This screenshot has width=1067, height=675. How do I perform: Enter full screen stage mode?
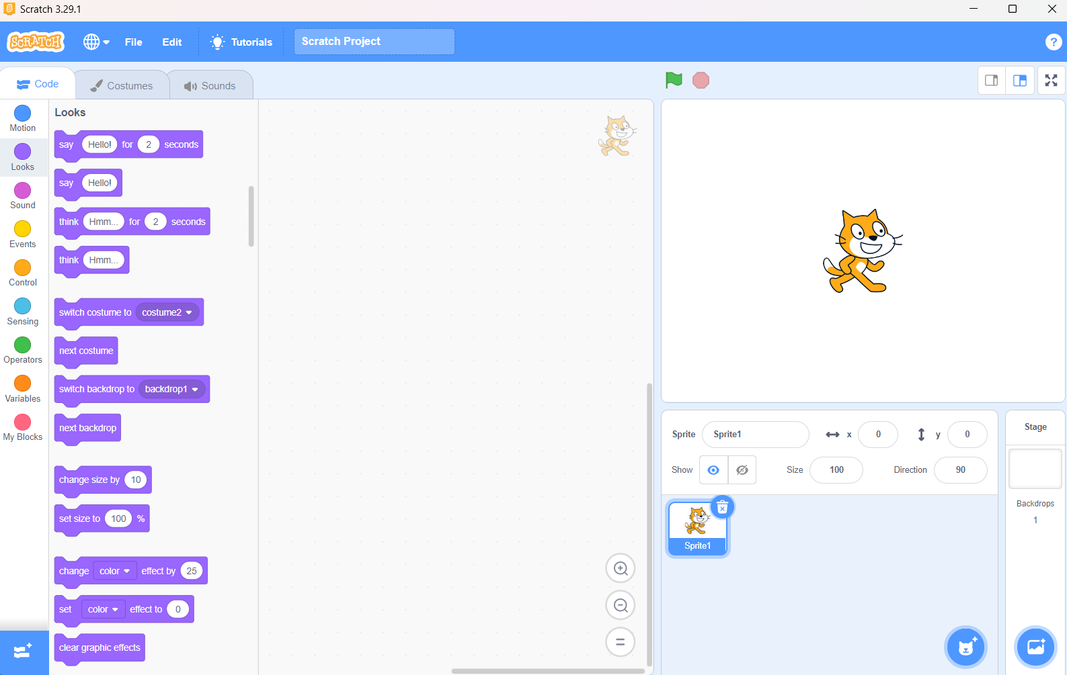click(x=1051, y=81)
